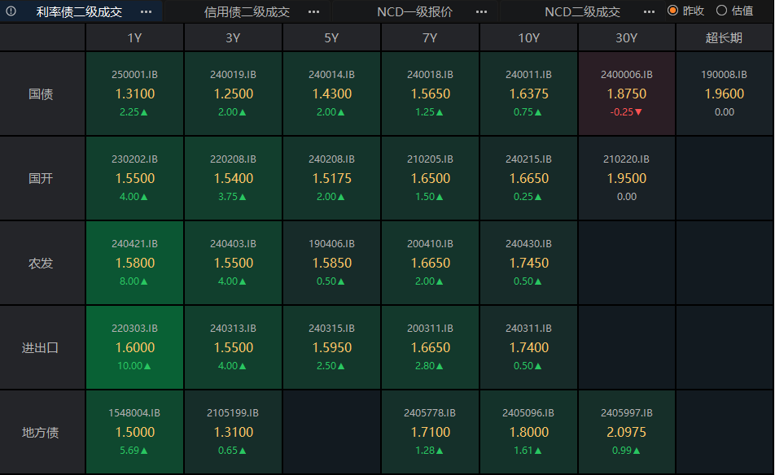Click the 220303.IB cell in 进出口 row
Viewport: 775px width, 475px height.
134,347
